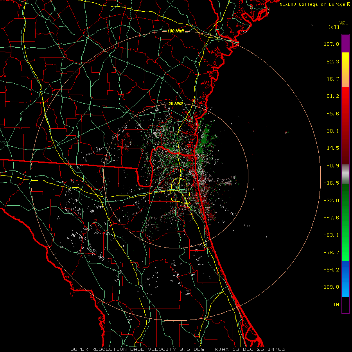The width and height of the screenshot is (352, 352).
Task: Pick the green segment of color scale
Action: pyautogui.click(x=345, y=222)
